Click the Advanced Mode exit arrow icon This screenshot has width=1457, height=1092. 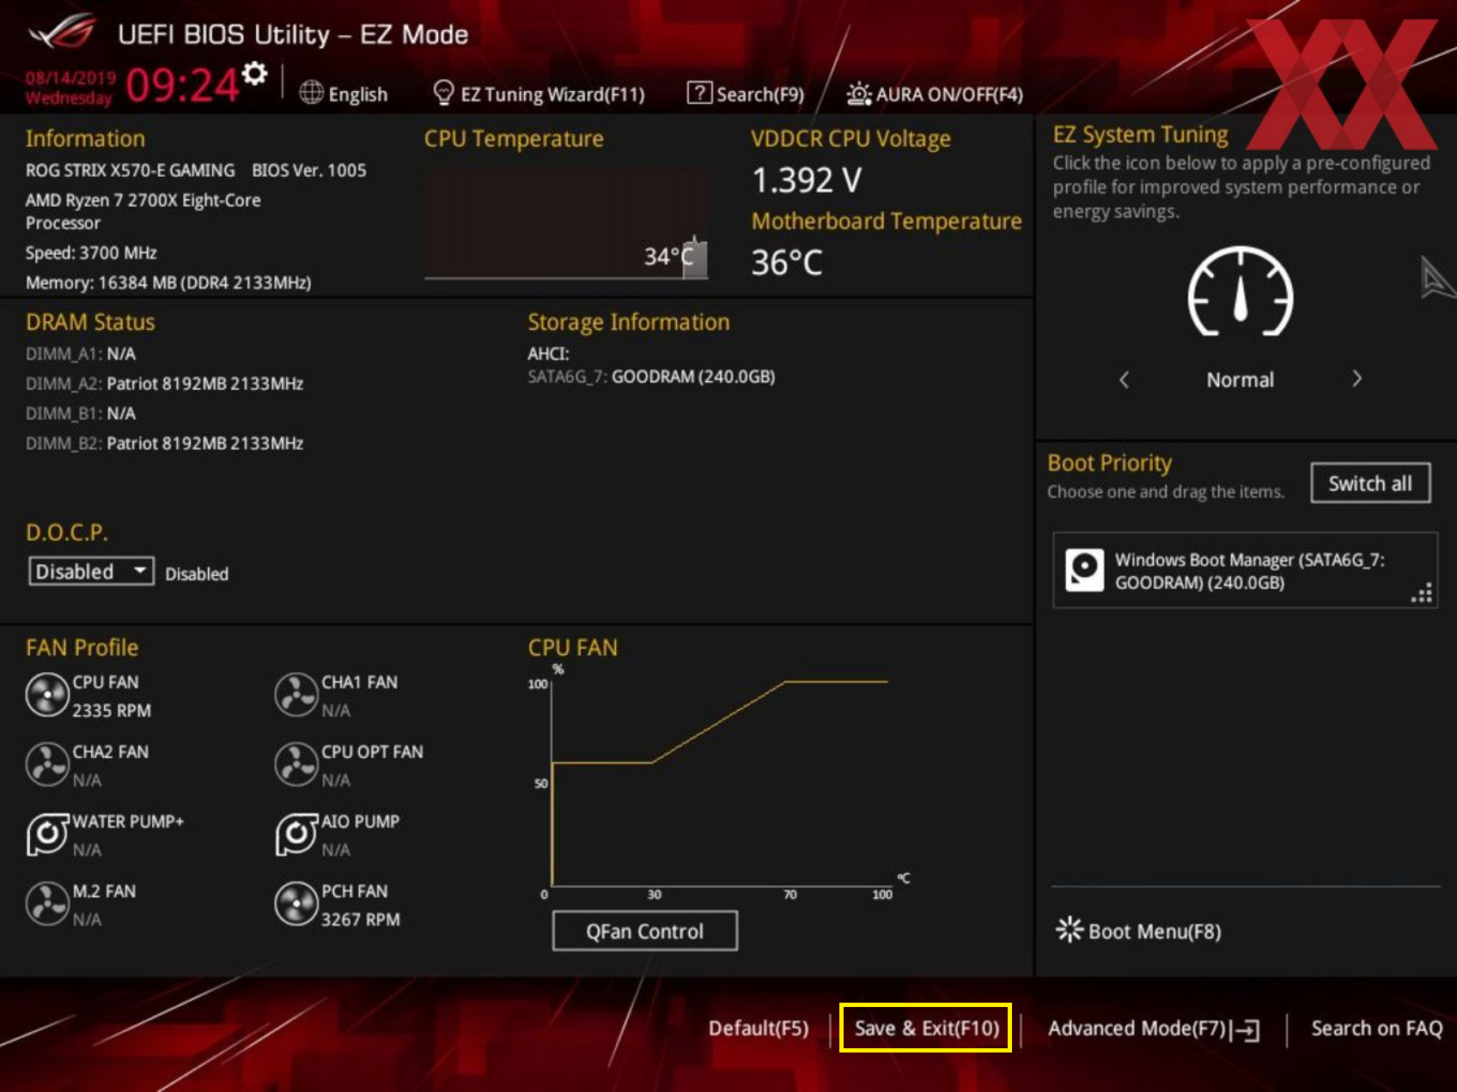click(x=1246, y=1030)
